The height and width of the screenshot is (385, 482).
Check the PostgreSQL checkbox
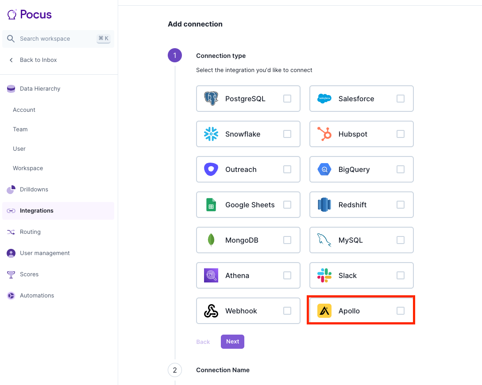[x=287, y=99]
